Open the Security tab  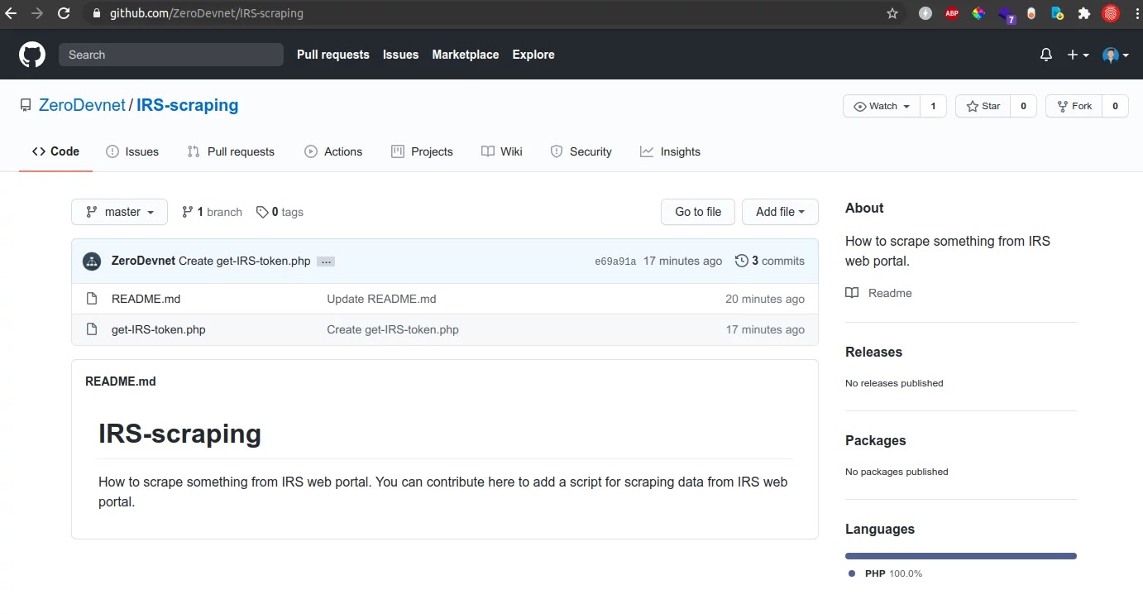[581, 151]
